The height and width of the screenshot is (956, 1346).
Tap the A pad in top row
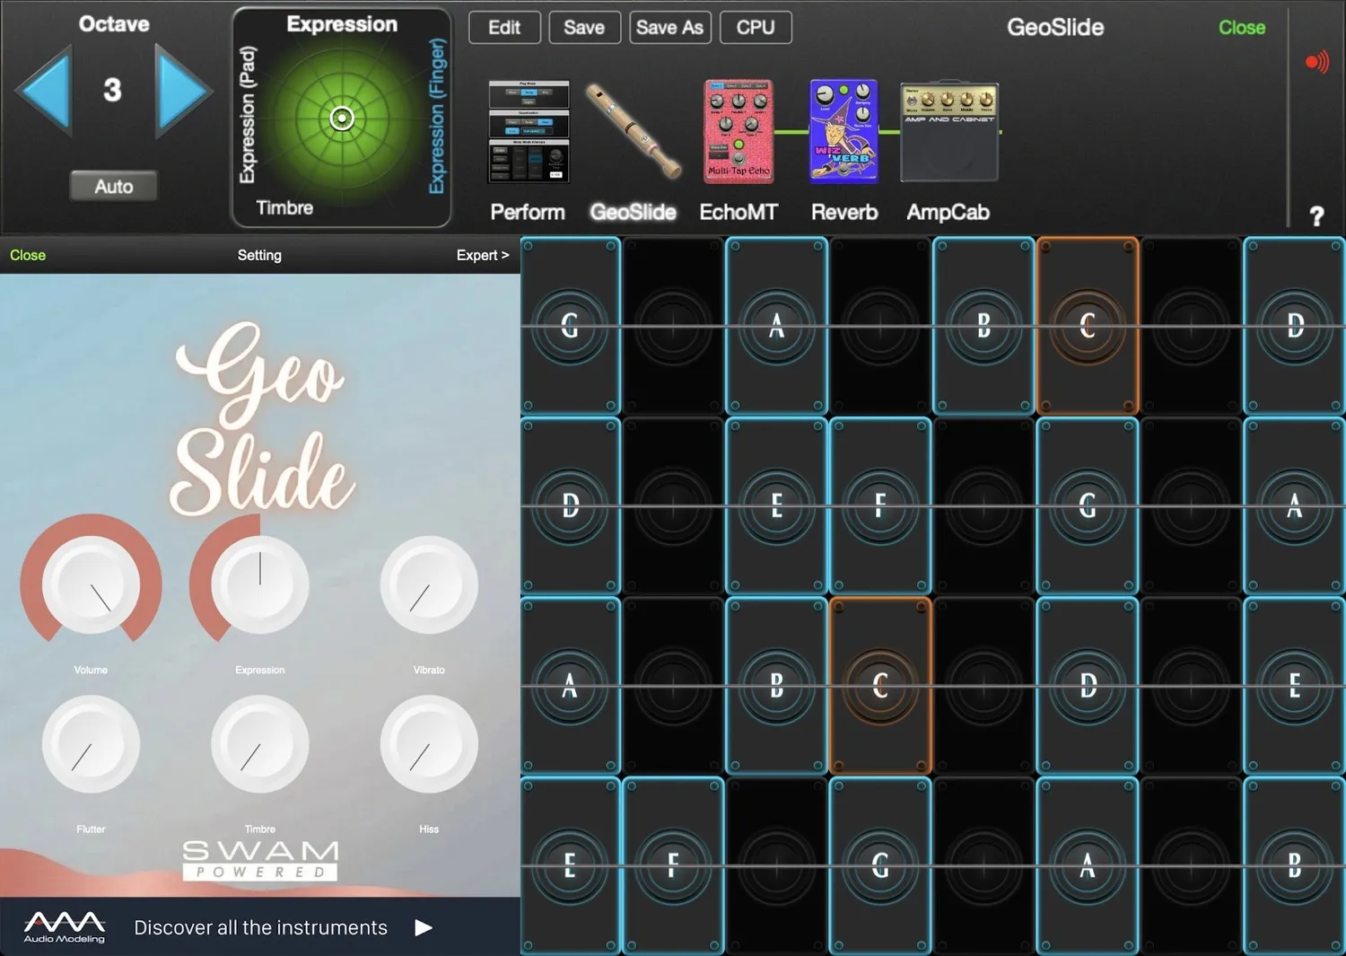click(776, 326)
